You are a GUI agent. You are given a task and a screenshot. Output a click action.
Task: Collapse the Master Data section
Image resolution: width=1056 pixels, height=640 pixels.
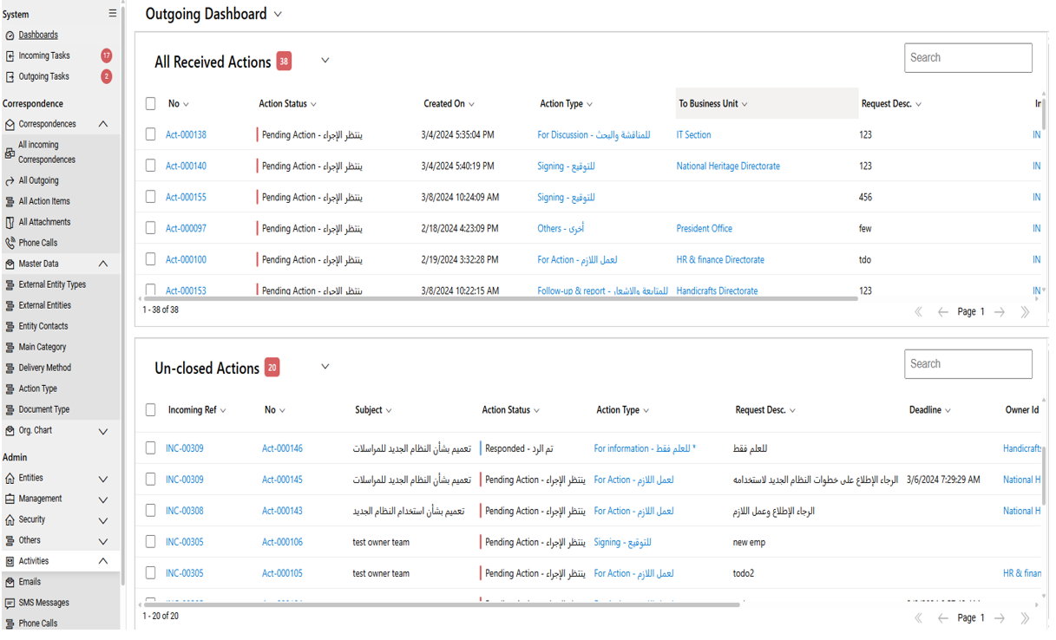(x=102, y=263)
